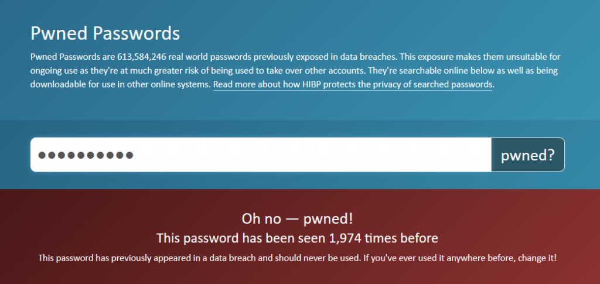
Task: Click the "Oh no — pwned!" result heading
Action: pyautogui.click(x=297, y=219)
